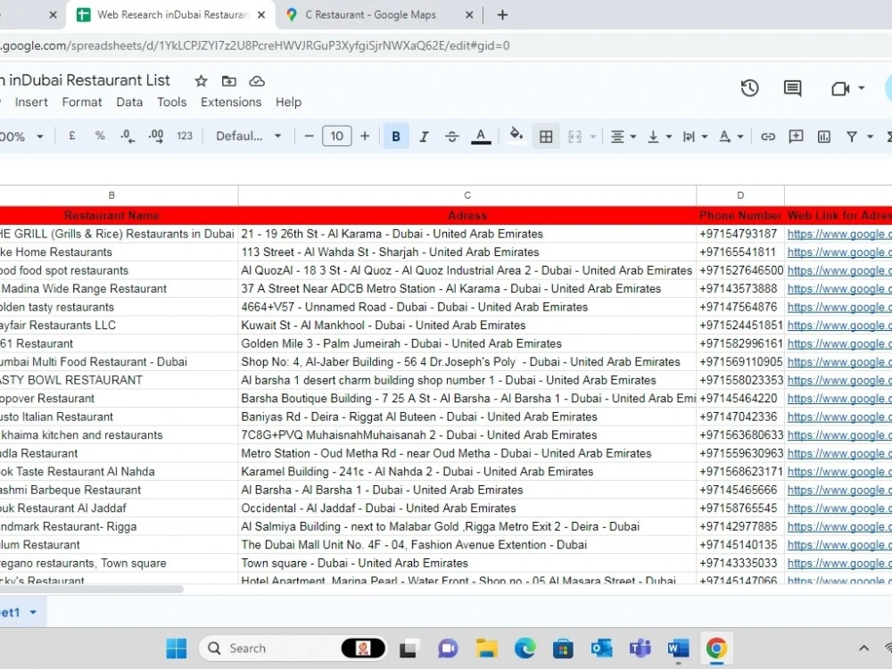
Task: Open the text color picker
Action: pos(481,136)
